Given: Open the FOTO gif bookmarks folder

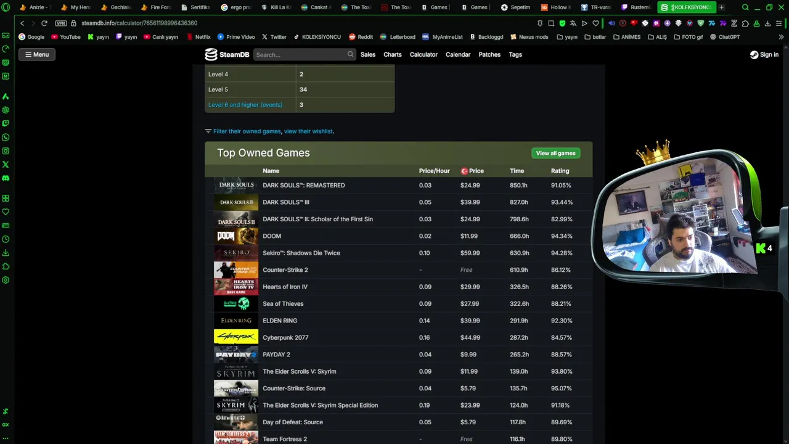Looking at the screenshot, I should 688,37.
